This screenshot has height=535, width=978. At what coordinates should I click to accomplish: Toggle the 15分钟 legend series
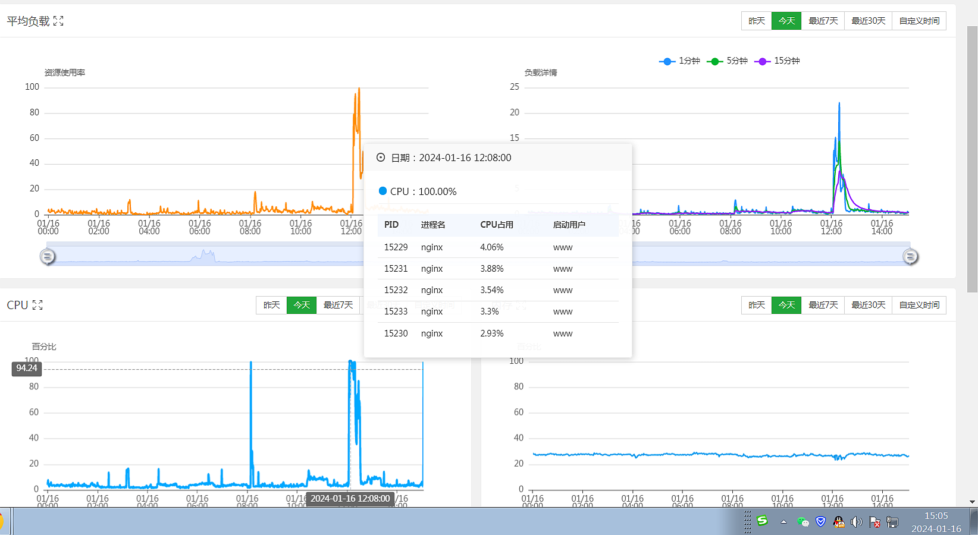777,61
